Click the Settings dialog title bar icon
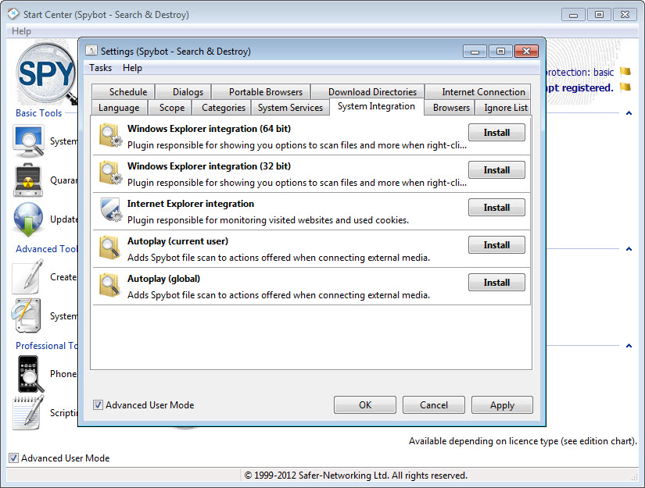Viewport: 645px width, 488px height. click(91, 51)
